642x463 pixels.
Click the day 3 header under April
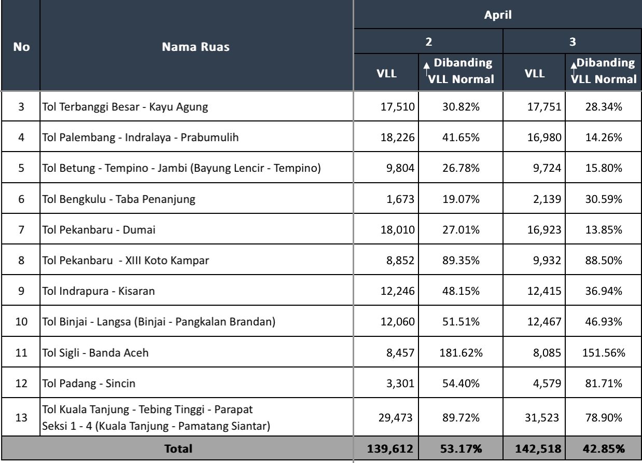pos(573,40)
